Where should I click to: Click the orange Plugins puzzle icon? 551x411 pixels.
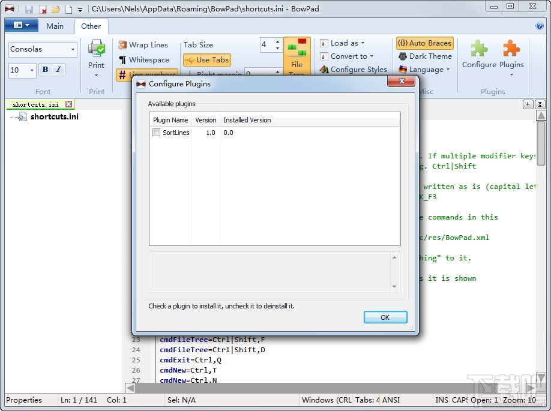[511, 49]
